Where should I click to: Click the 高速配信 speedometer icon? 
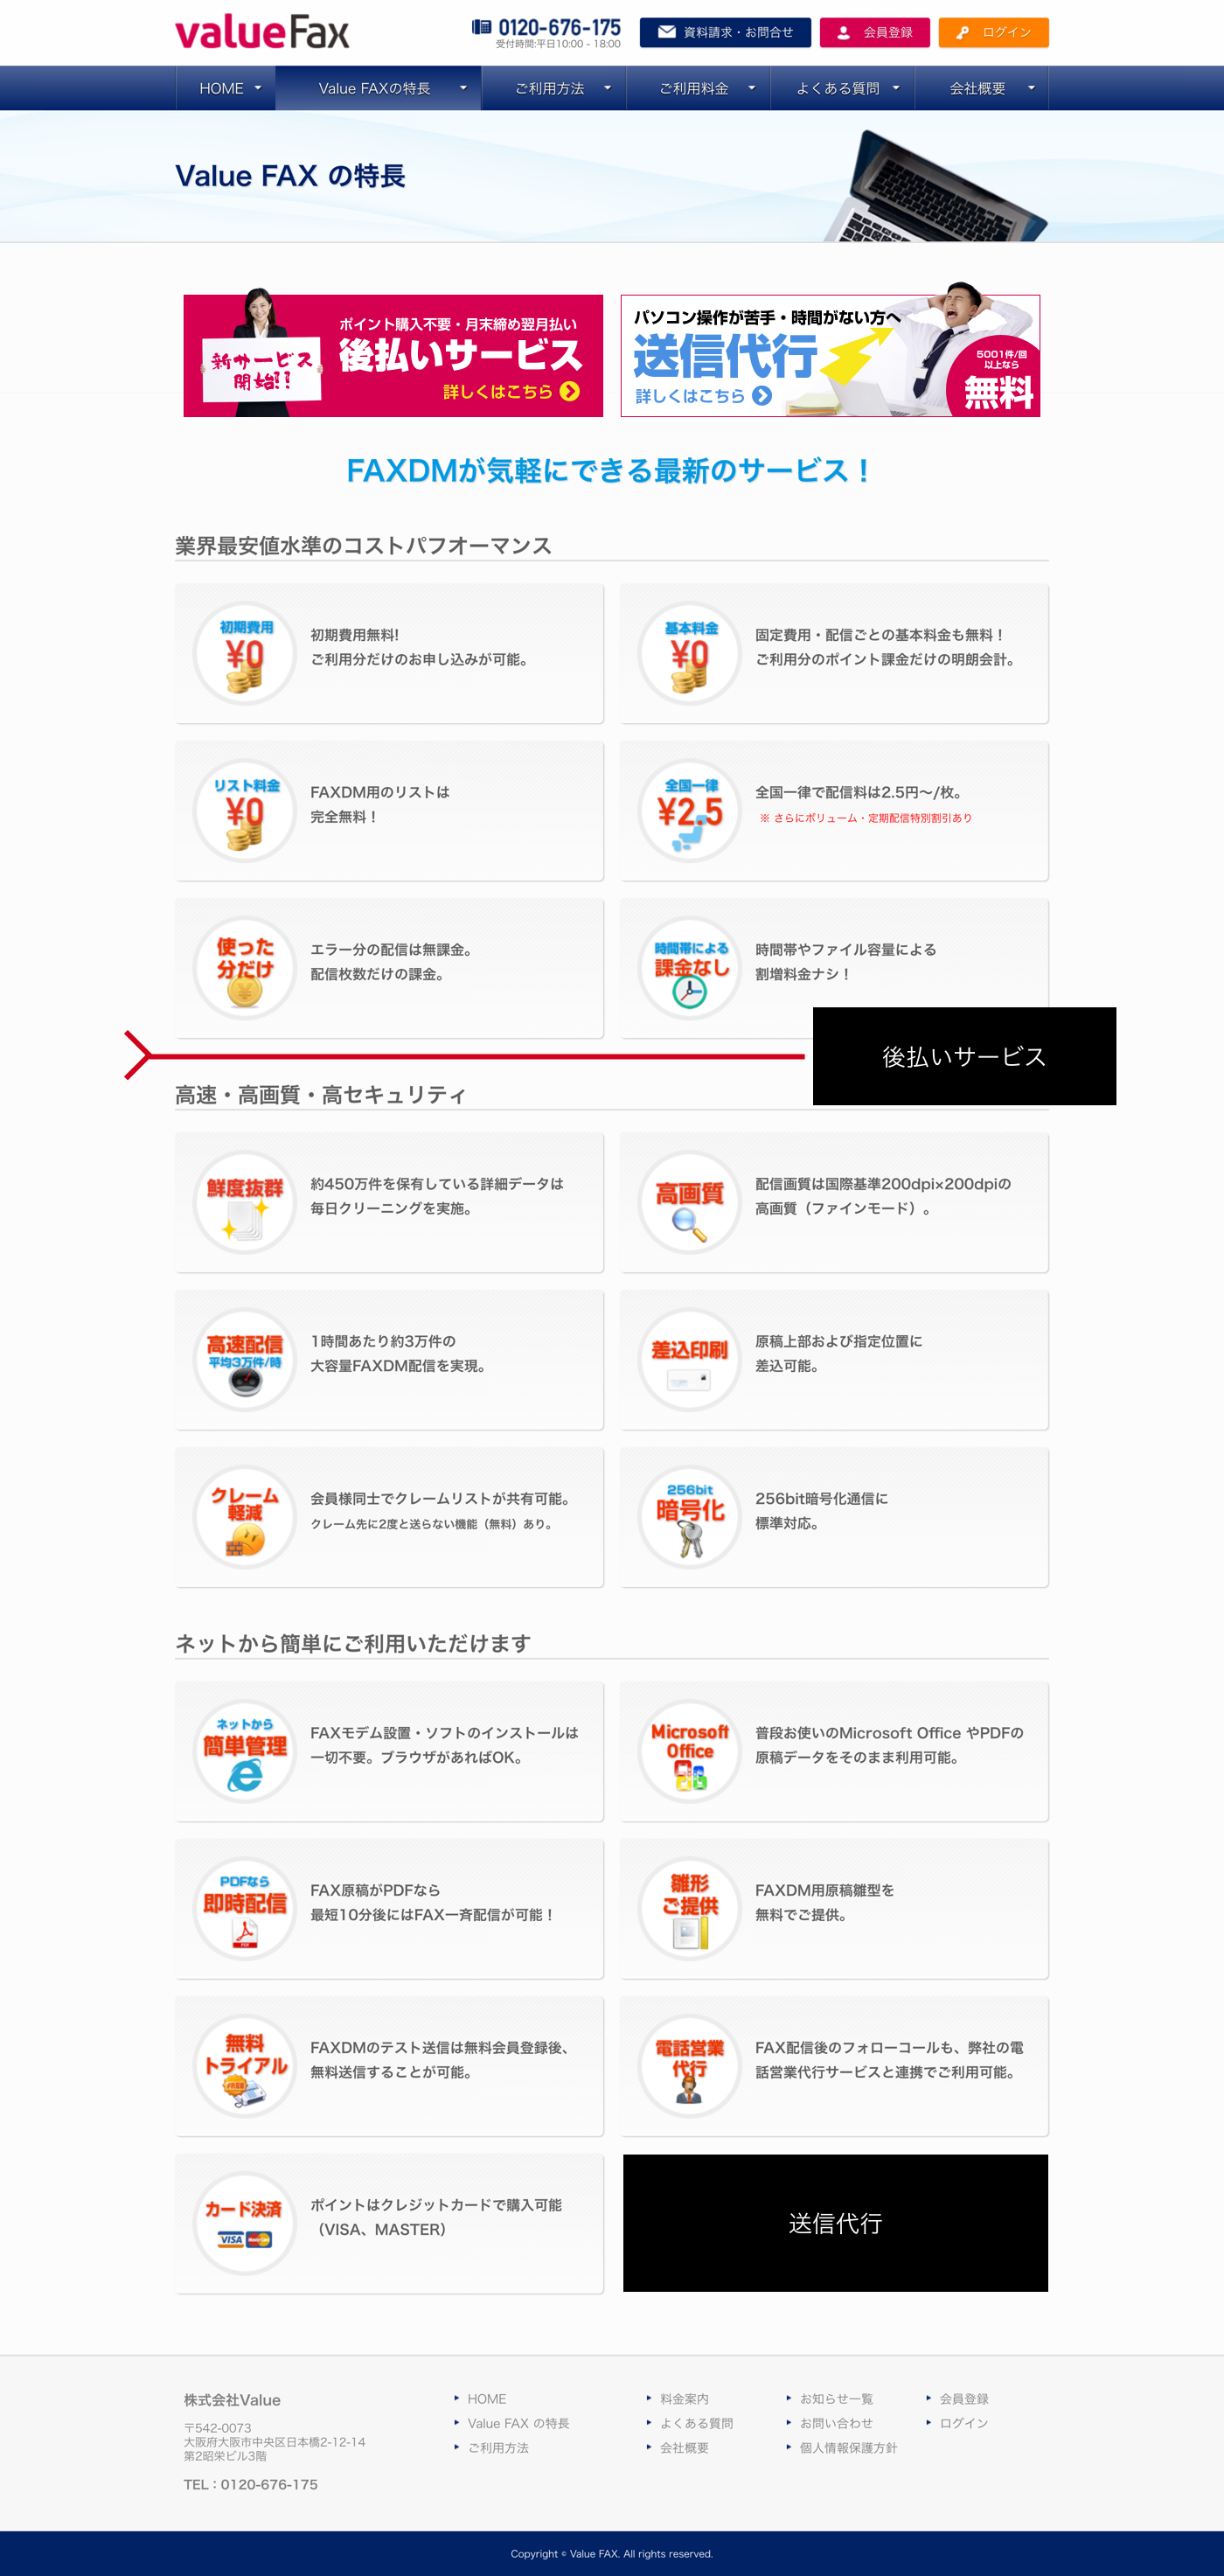coord(245,1360)
